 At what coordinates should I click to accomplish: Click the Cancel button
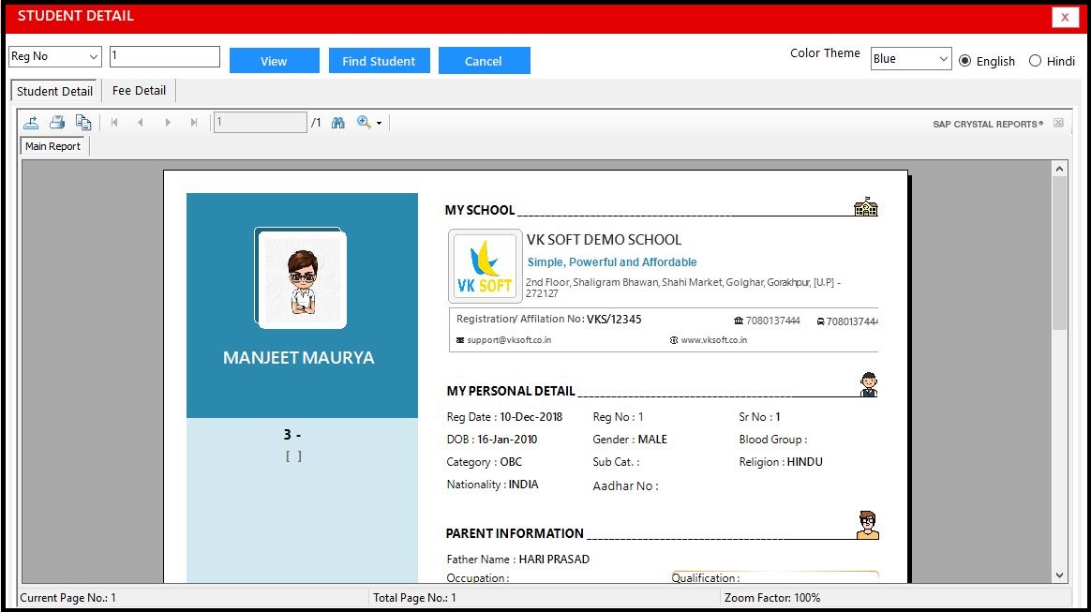click(485, 61)
